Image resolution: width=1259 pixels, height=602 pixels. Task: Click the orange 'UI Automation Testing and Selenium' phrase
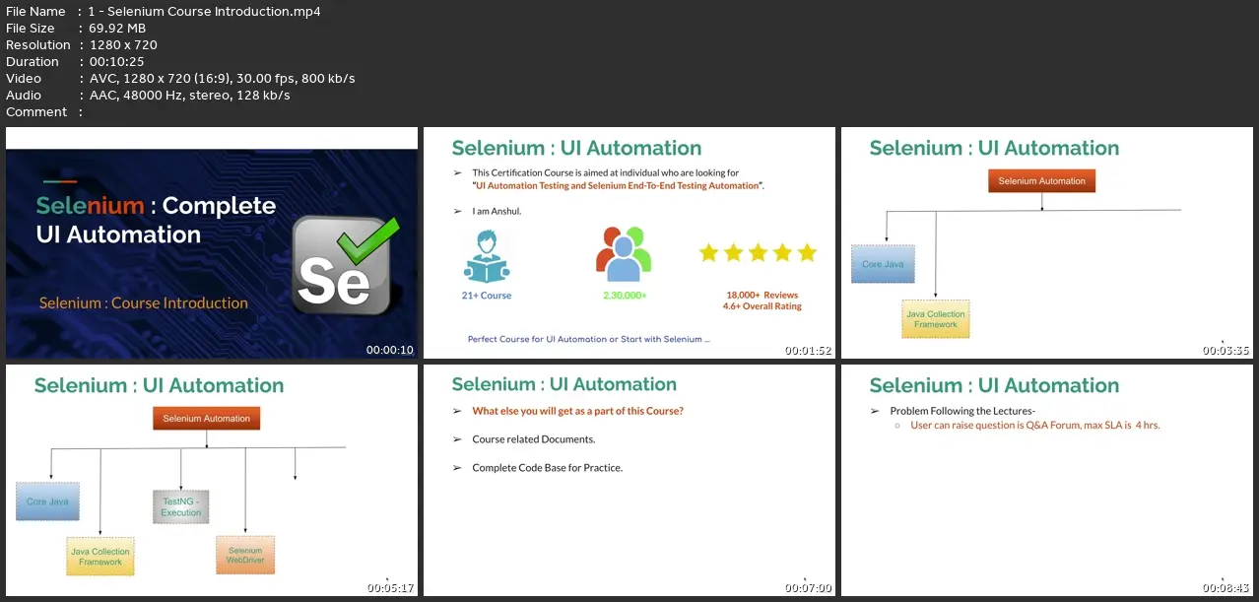(x=619, y=185)
